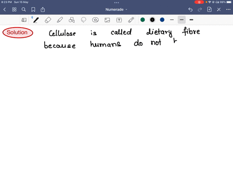
Task: Tap the battery status indicator
Action: tap(229, 2)
